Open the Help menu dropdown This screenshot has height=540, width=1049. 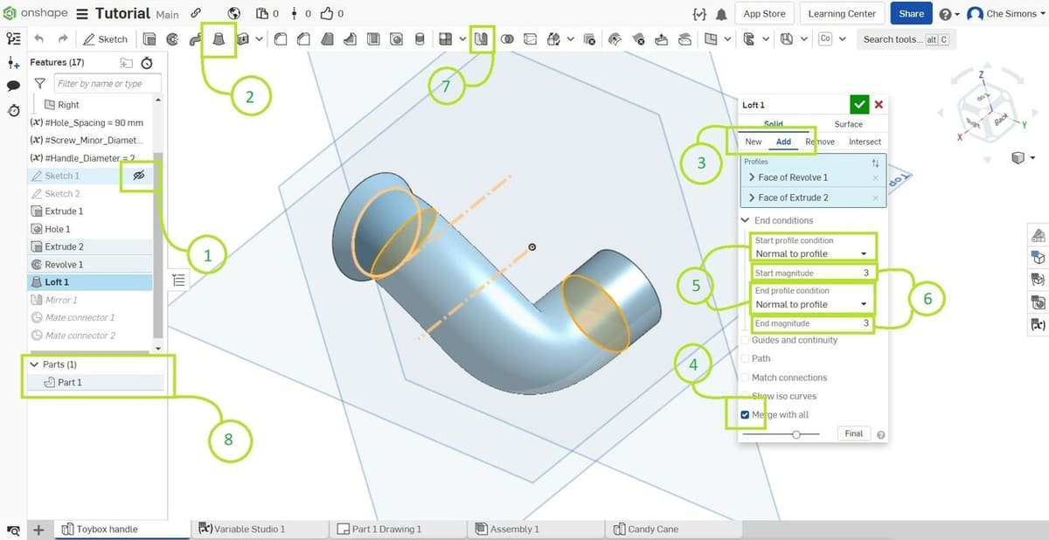949,14
